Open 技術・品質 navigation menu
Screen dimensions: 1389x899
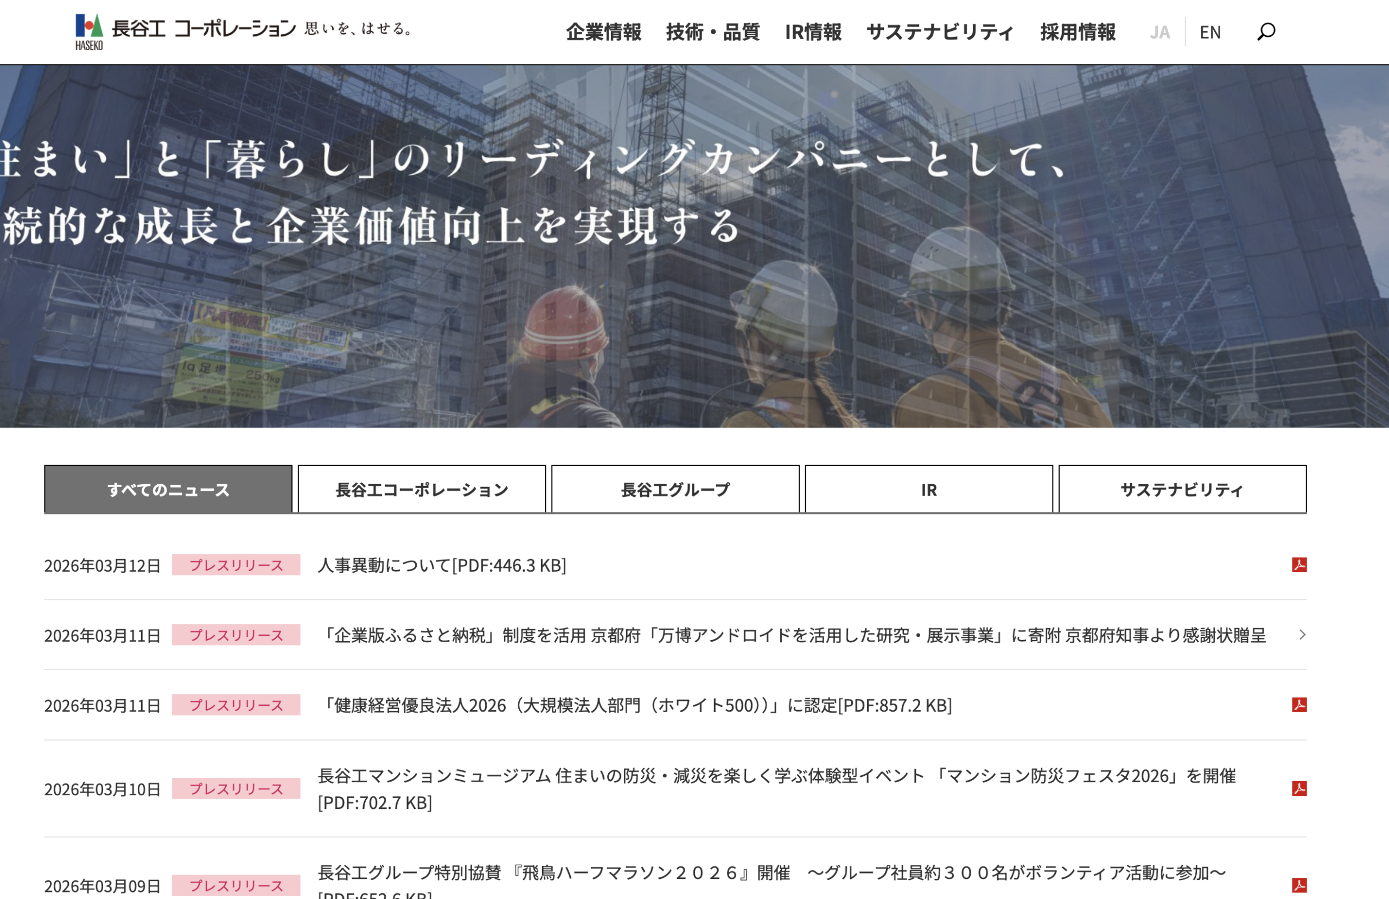[x=713, y=32]
